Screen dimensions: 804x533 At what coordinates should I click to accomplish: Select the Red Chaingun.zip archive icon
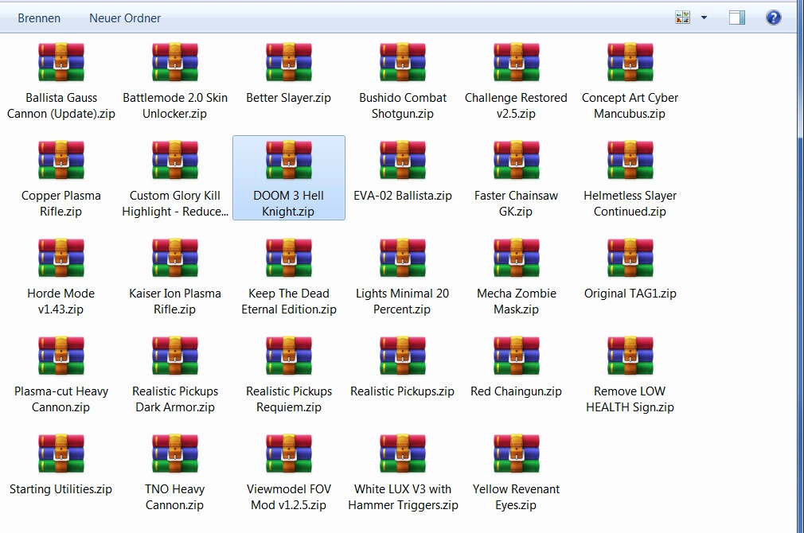517,356
